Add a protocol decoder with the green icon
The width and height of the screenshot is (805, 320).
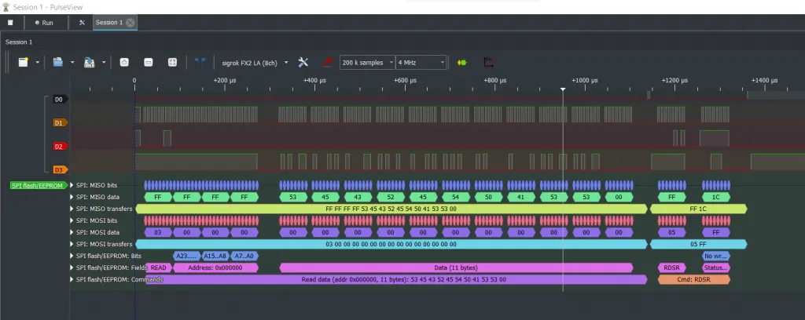(x=461, y=62)
